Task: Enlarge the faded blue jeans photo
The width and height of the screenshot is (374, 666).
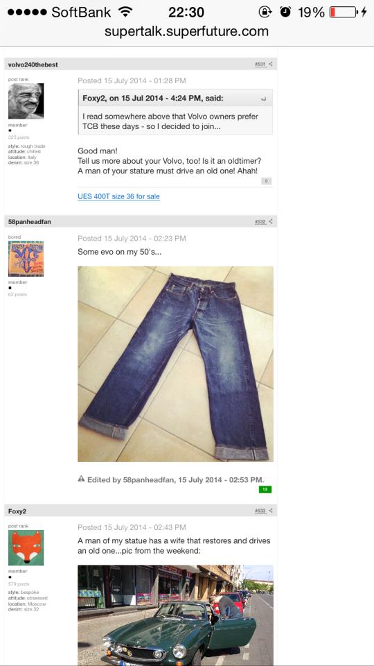Action: pos(175,364)
